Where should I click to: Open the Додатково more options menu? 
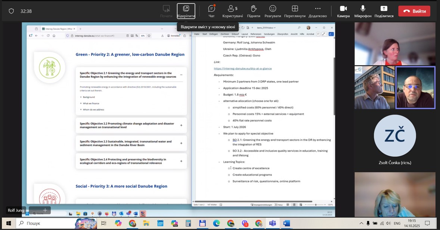(317, 11)
